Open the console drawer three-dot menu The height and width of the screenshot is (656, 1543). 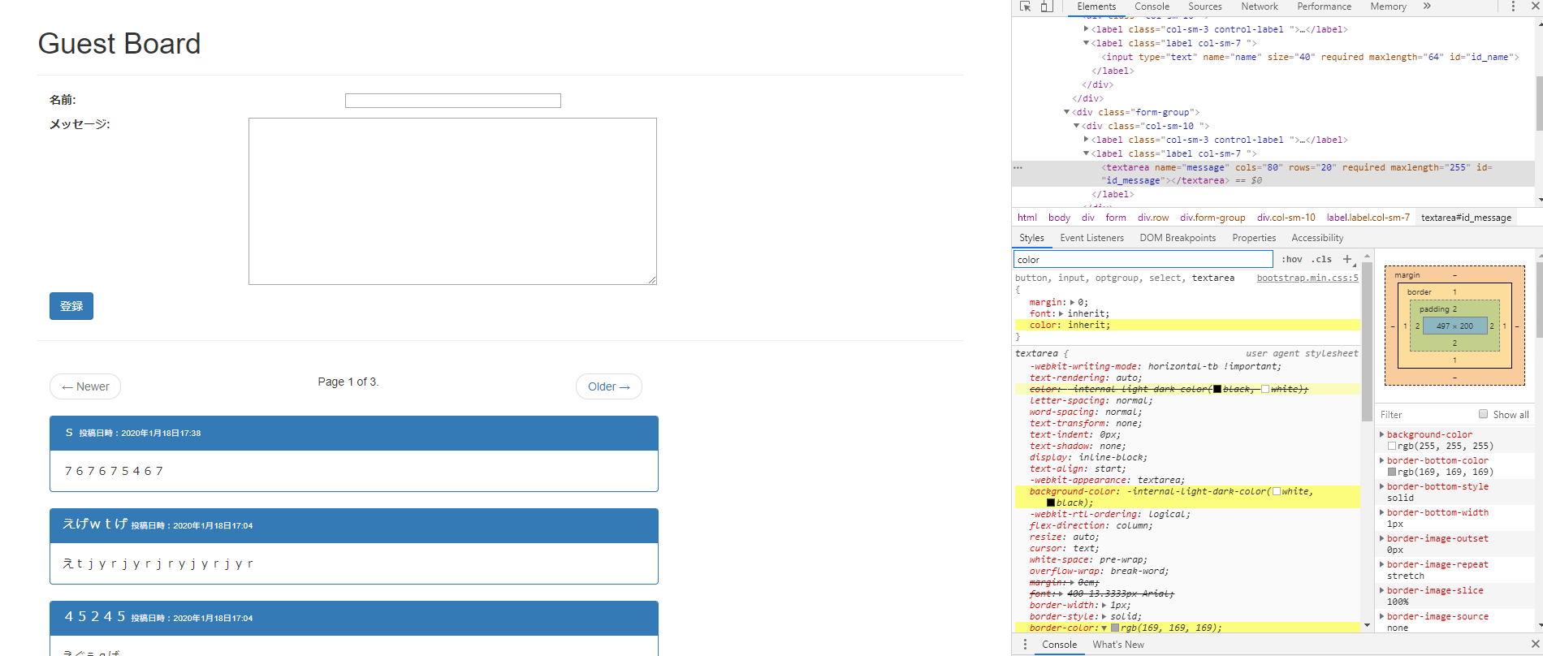[1025, 645]
